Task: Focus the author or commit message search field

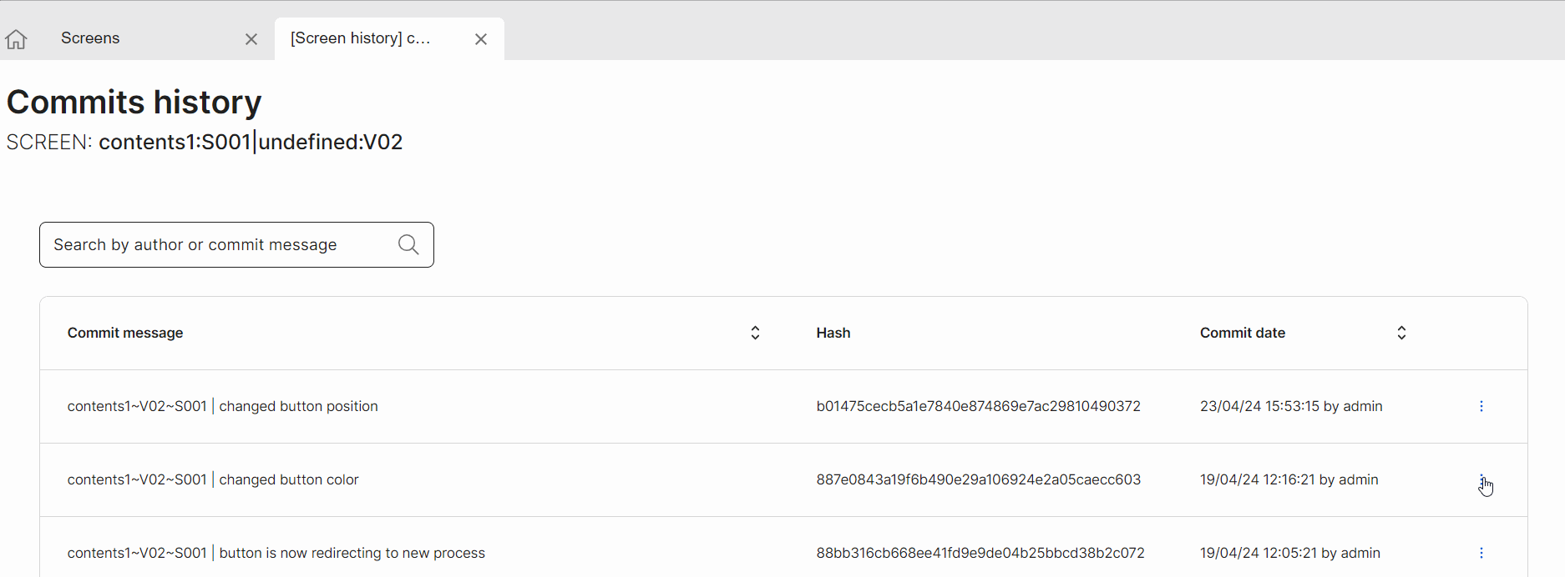Action: pyautogui.click(x=221, y=244)
